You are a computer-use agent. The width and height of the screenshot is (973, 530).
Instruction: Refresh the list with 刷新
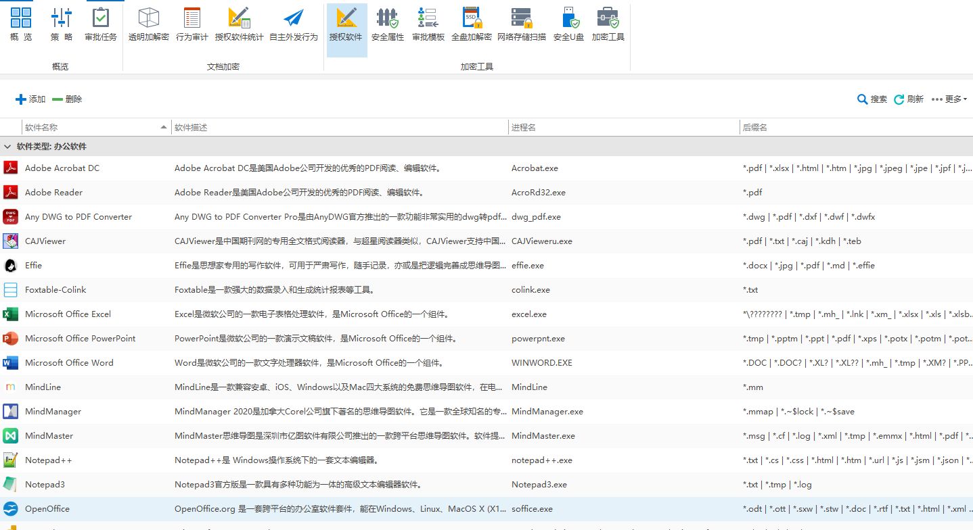(x=909, y=99)
